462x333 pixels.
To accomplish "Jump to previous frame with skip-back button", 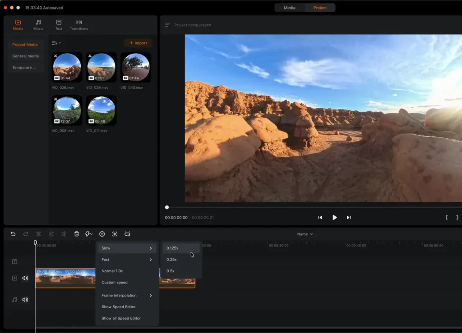I will coord(320,218).
